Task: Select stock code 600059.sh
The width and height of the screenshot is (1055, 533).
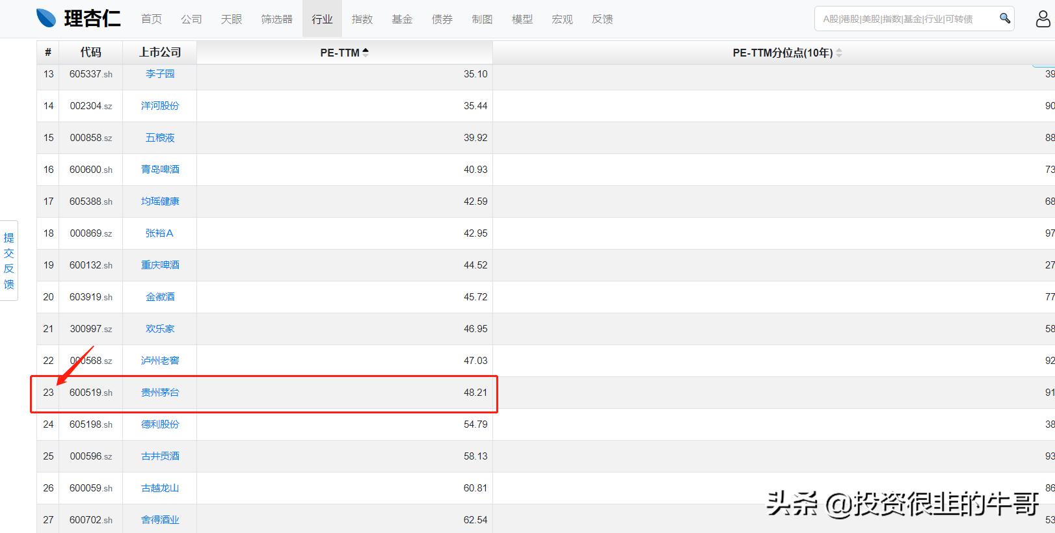Action: click(91, 488)
